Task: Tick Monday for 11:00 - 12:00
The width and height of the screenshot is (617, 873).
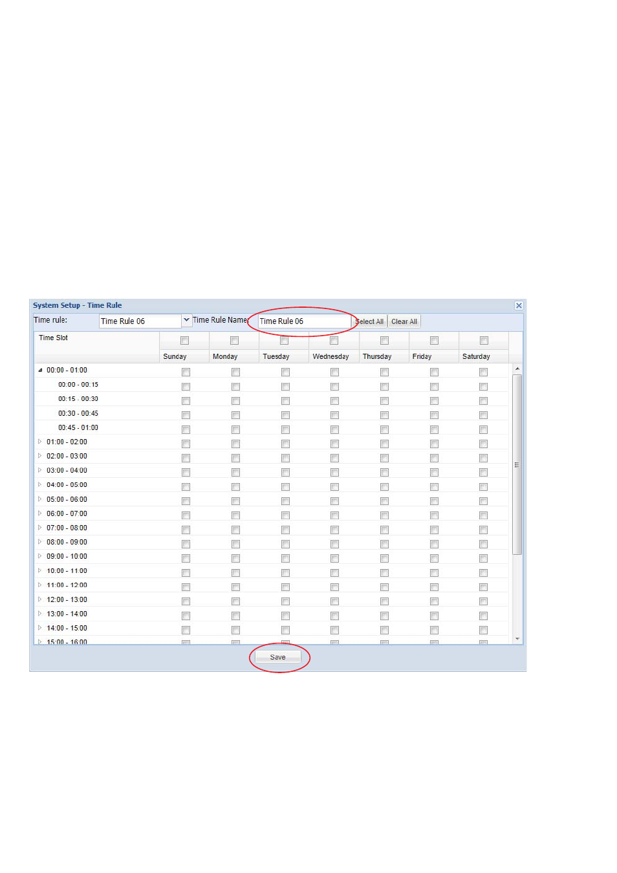Action: 236,587
